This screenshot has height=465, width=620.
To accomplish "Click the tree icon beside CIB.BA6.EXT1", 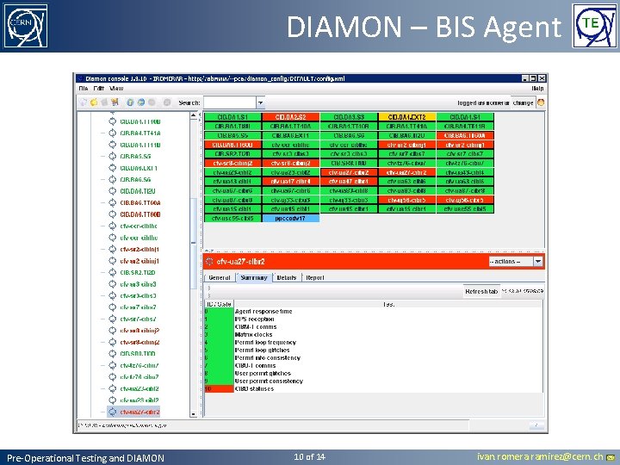I will (112, 168).
